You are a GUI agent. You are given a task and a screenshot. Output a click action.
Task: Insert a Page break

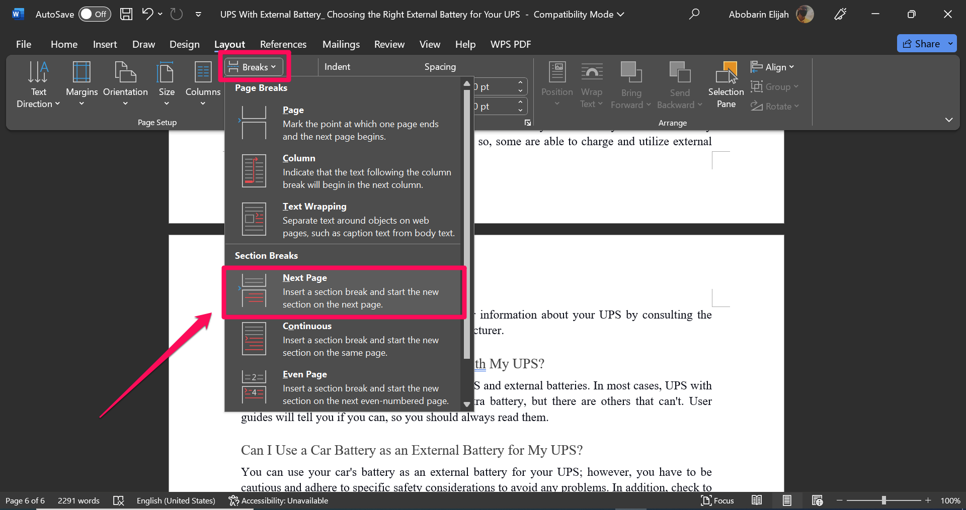coord(343,123)
